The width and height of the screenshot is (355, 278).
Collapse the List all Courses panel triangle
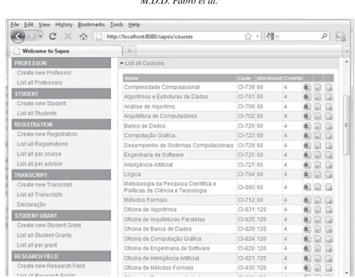coord(121,63)
